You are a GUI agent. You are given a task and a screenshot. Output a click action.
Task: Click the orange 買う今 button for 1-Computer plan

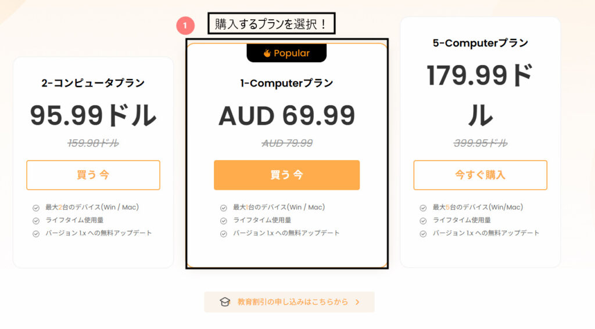coord(286,175)
